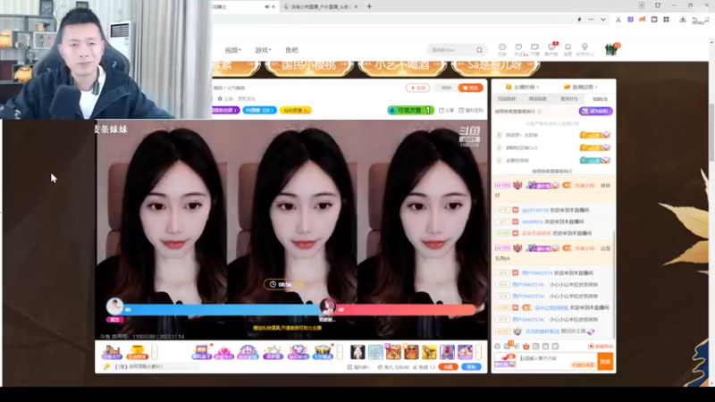The width and height of the screenshot is (715, 402).
Task: Click the 分享 share icon
Action: tap(446, 110)
